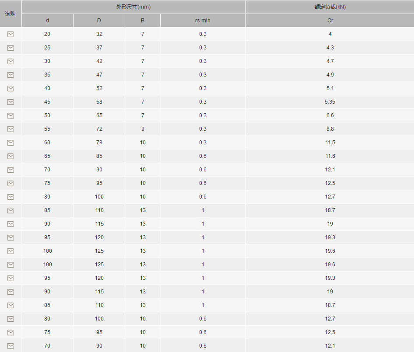Click envelope icon in row with Cr 6.6
The width and height of the screenshot is (414, 352).
tap(11, 115)
